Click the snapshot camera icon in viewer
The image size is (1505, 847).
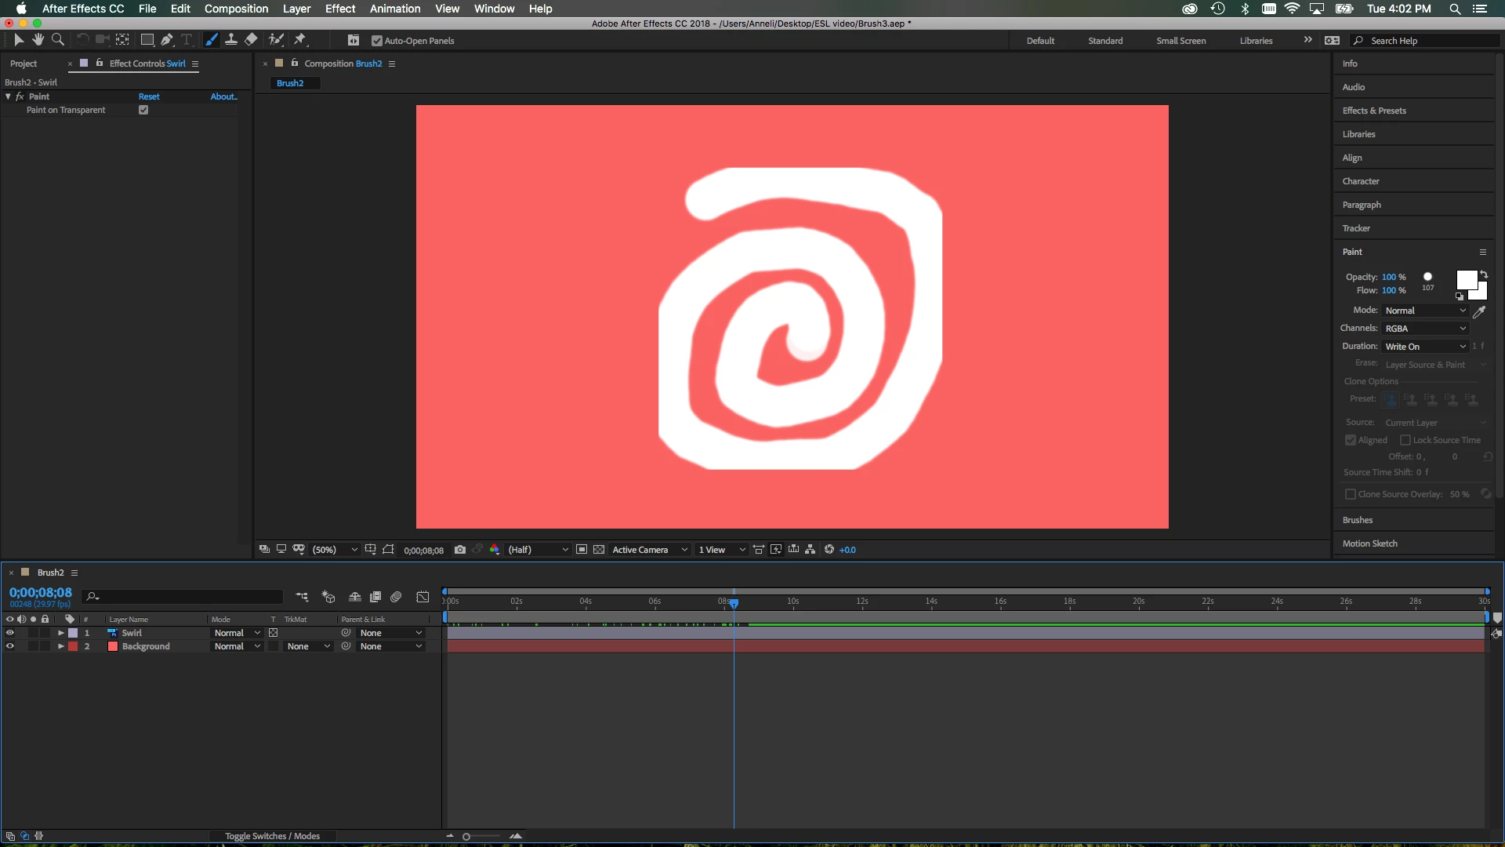point(460,550)
